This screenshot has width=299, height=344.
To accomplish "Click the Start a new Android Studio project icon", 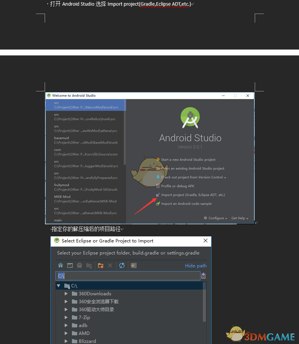I will 158,159.
